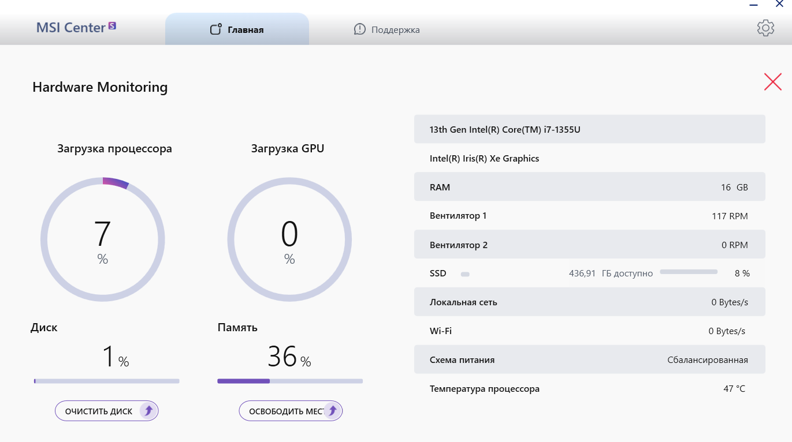The width and height of the screenshot is (792, 442).
Task: Select the Intel(R) Iris(R) Xe Graphics row
Action: tap(590, 158)
